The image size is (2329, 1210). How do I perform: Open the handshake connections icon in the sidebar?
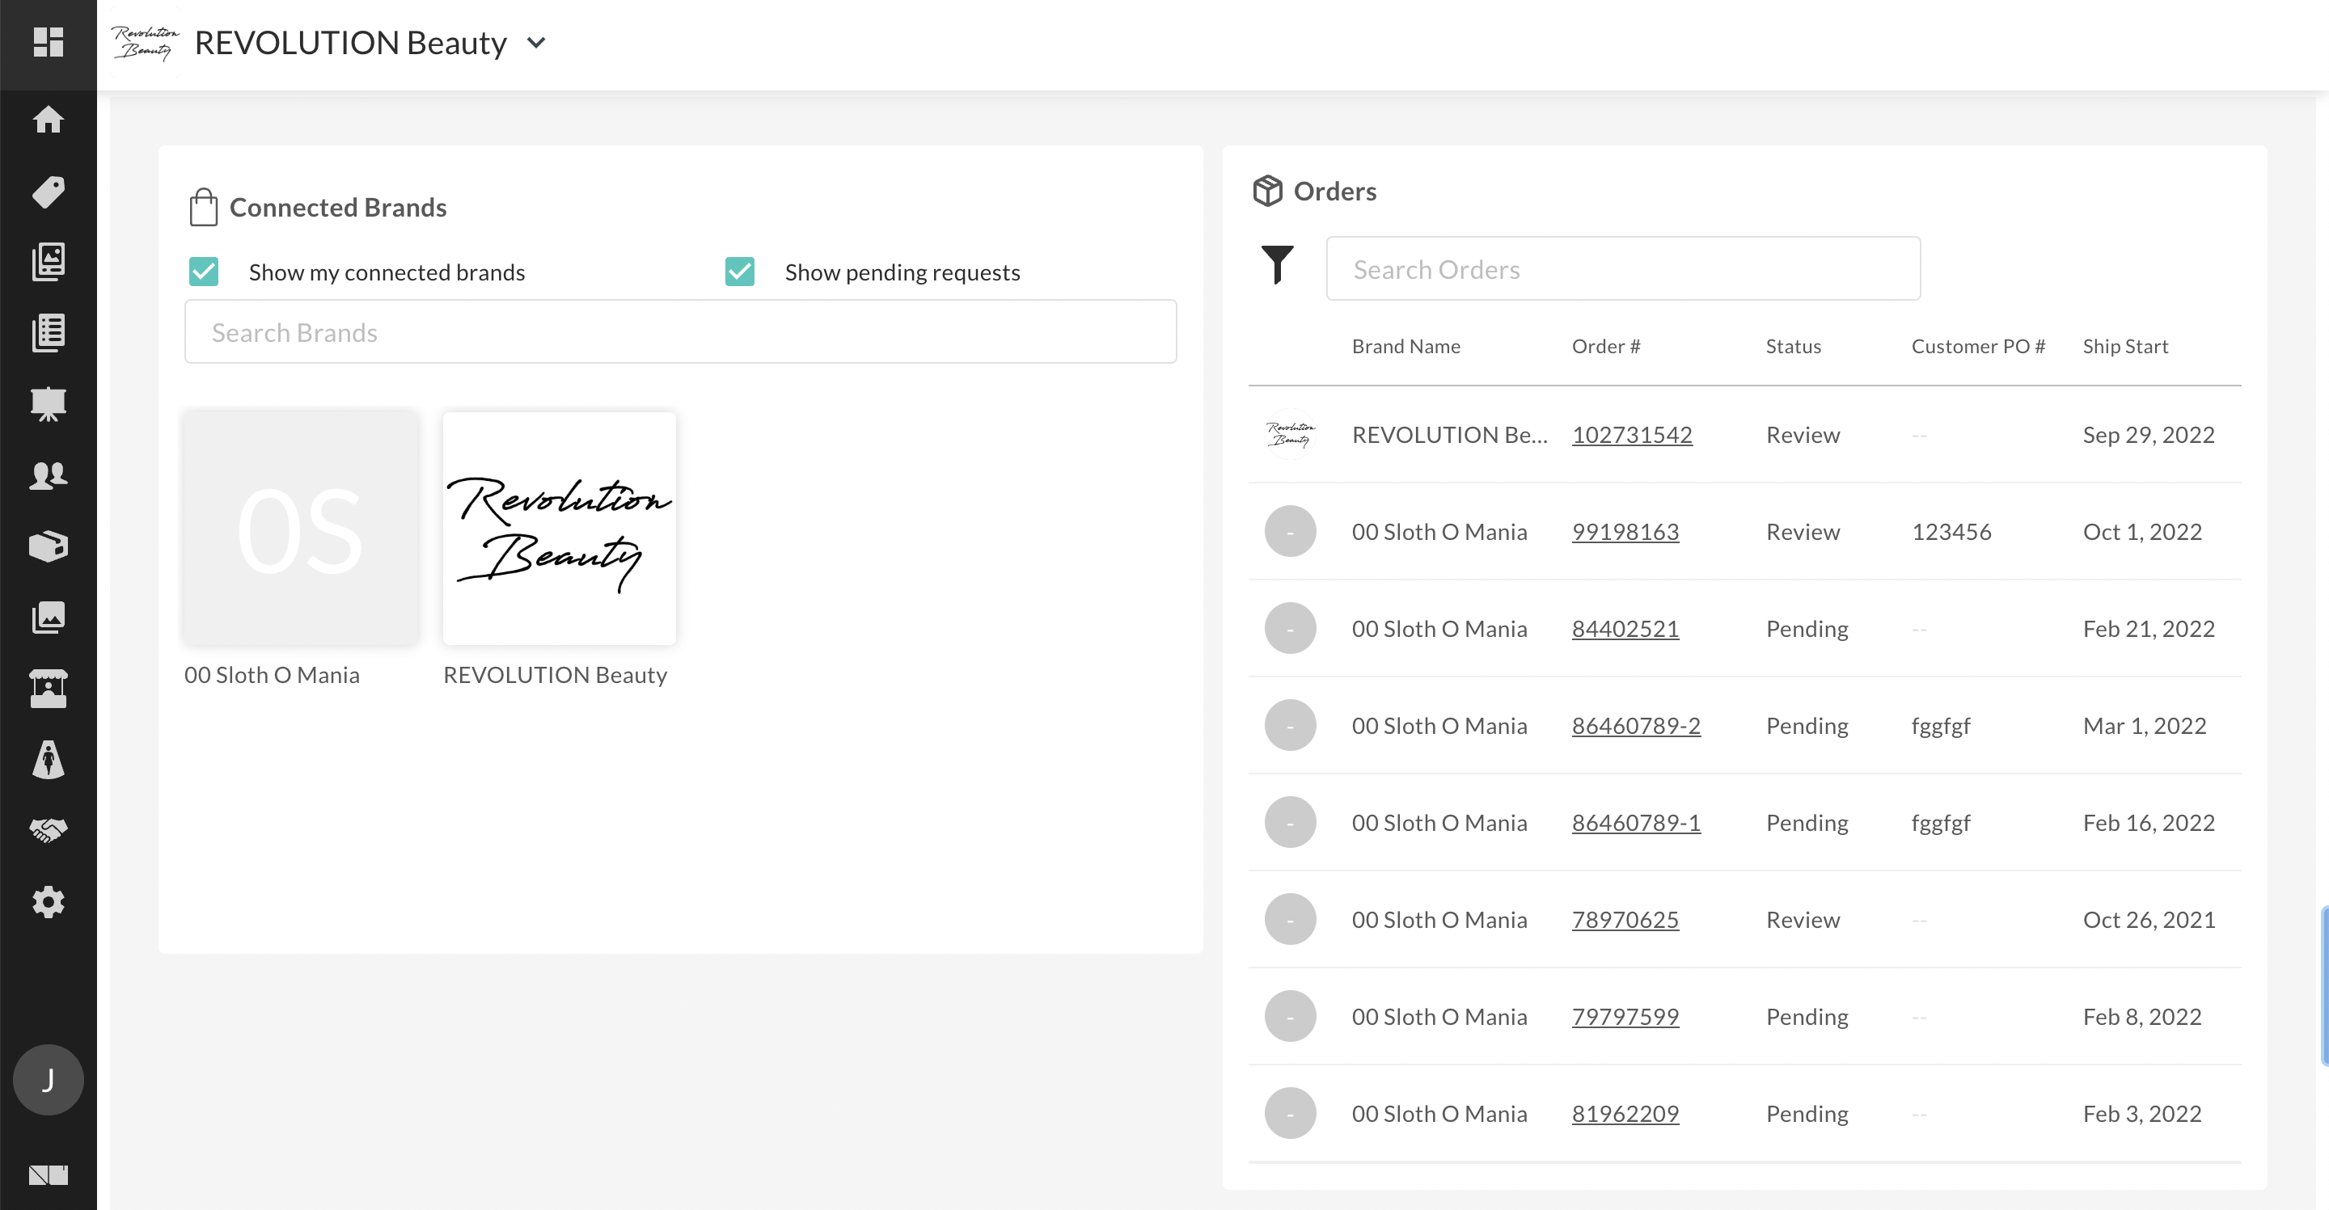click(x=48, y=830)
